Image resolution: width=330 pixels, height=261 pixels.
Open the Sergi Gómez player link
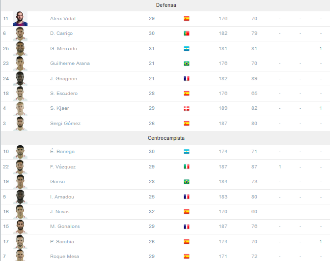(65, 124)
